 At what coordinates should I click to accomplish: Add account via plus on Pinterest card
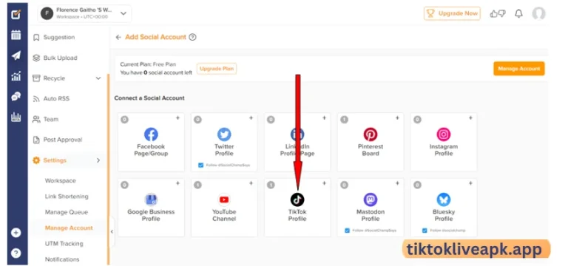pos(397,118)
